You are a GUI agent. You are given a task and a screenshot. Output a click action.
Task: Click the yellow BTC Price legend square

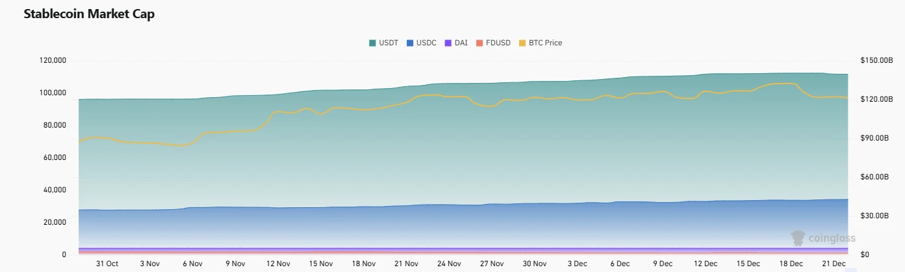pyautogui.click(x=522, y=43)
